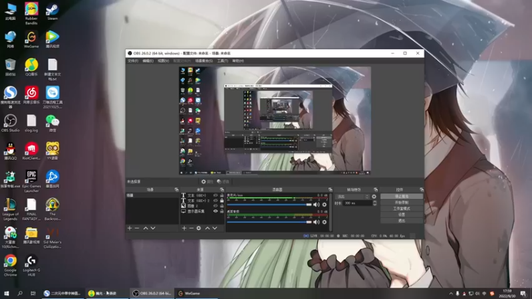Select the Epic Games Launcher desktop icon
532x299 pixels.
click(31, 181)
